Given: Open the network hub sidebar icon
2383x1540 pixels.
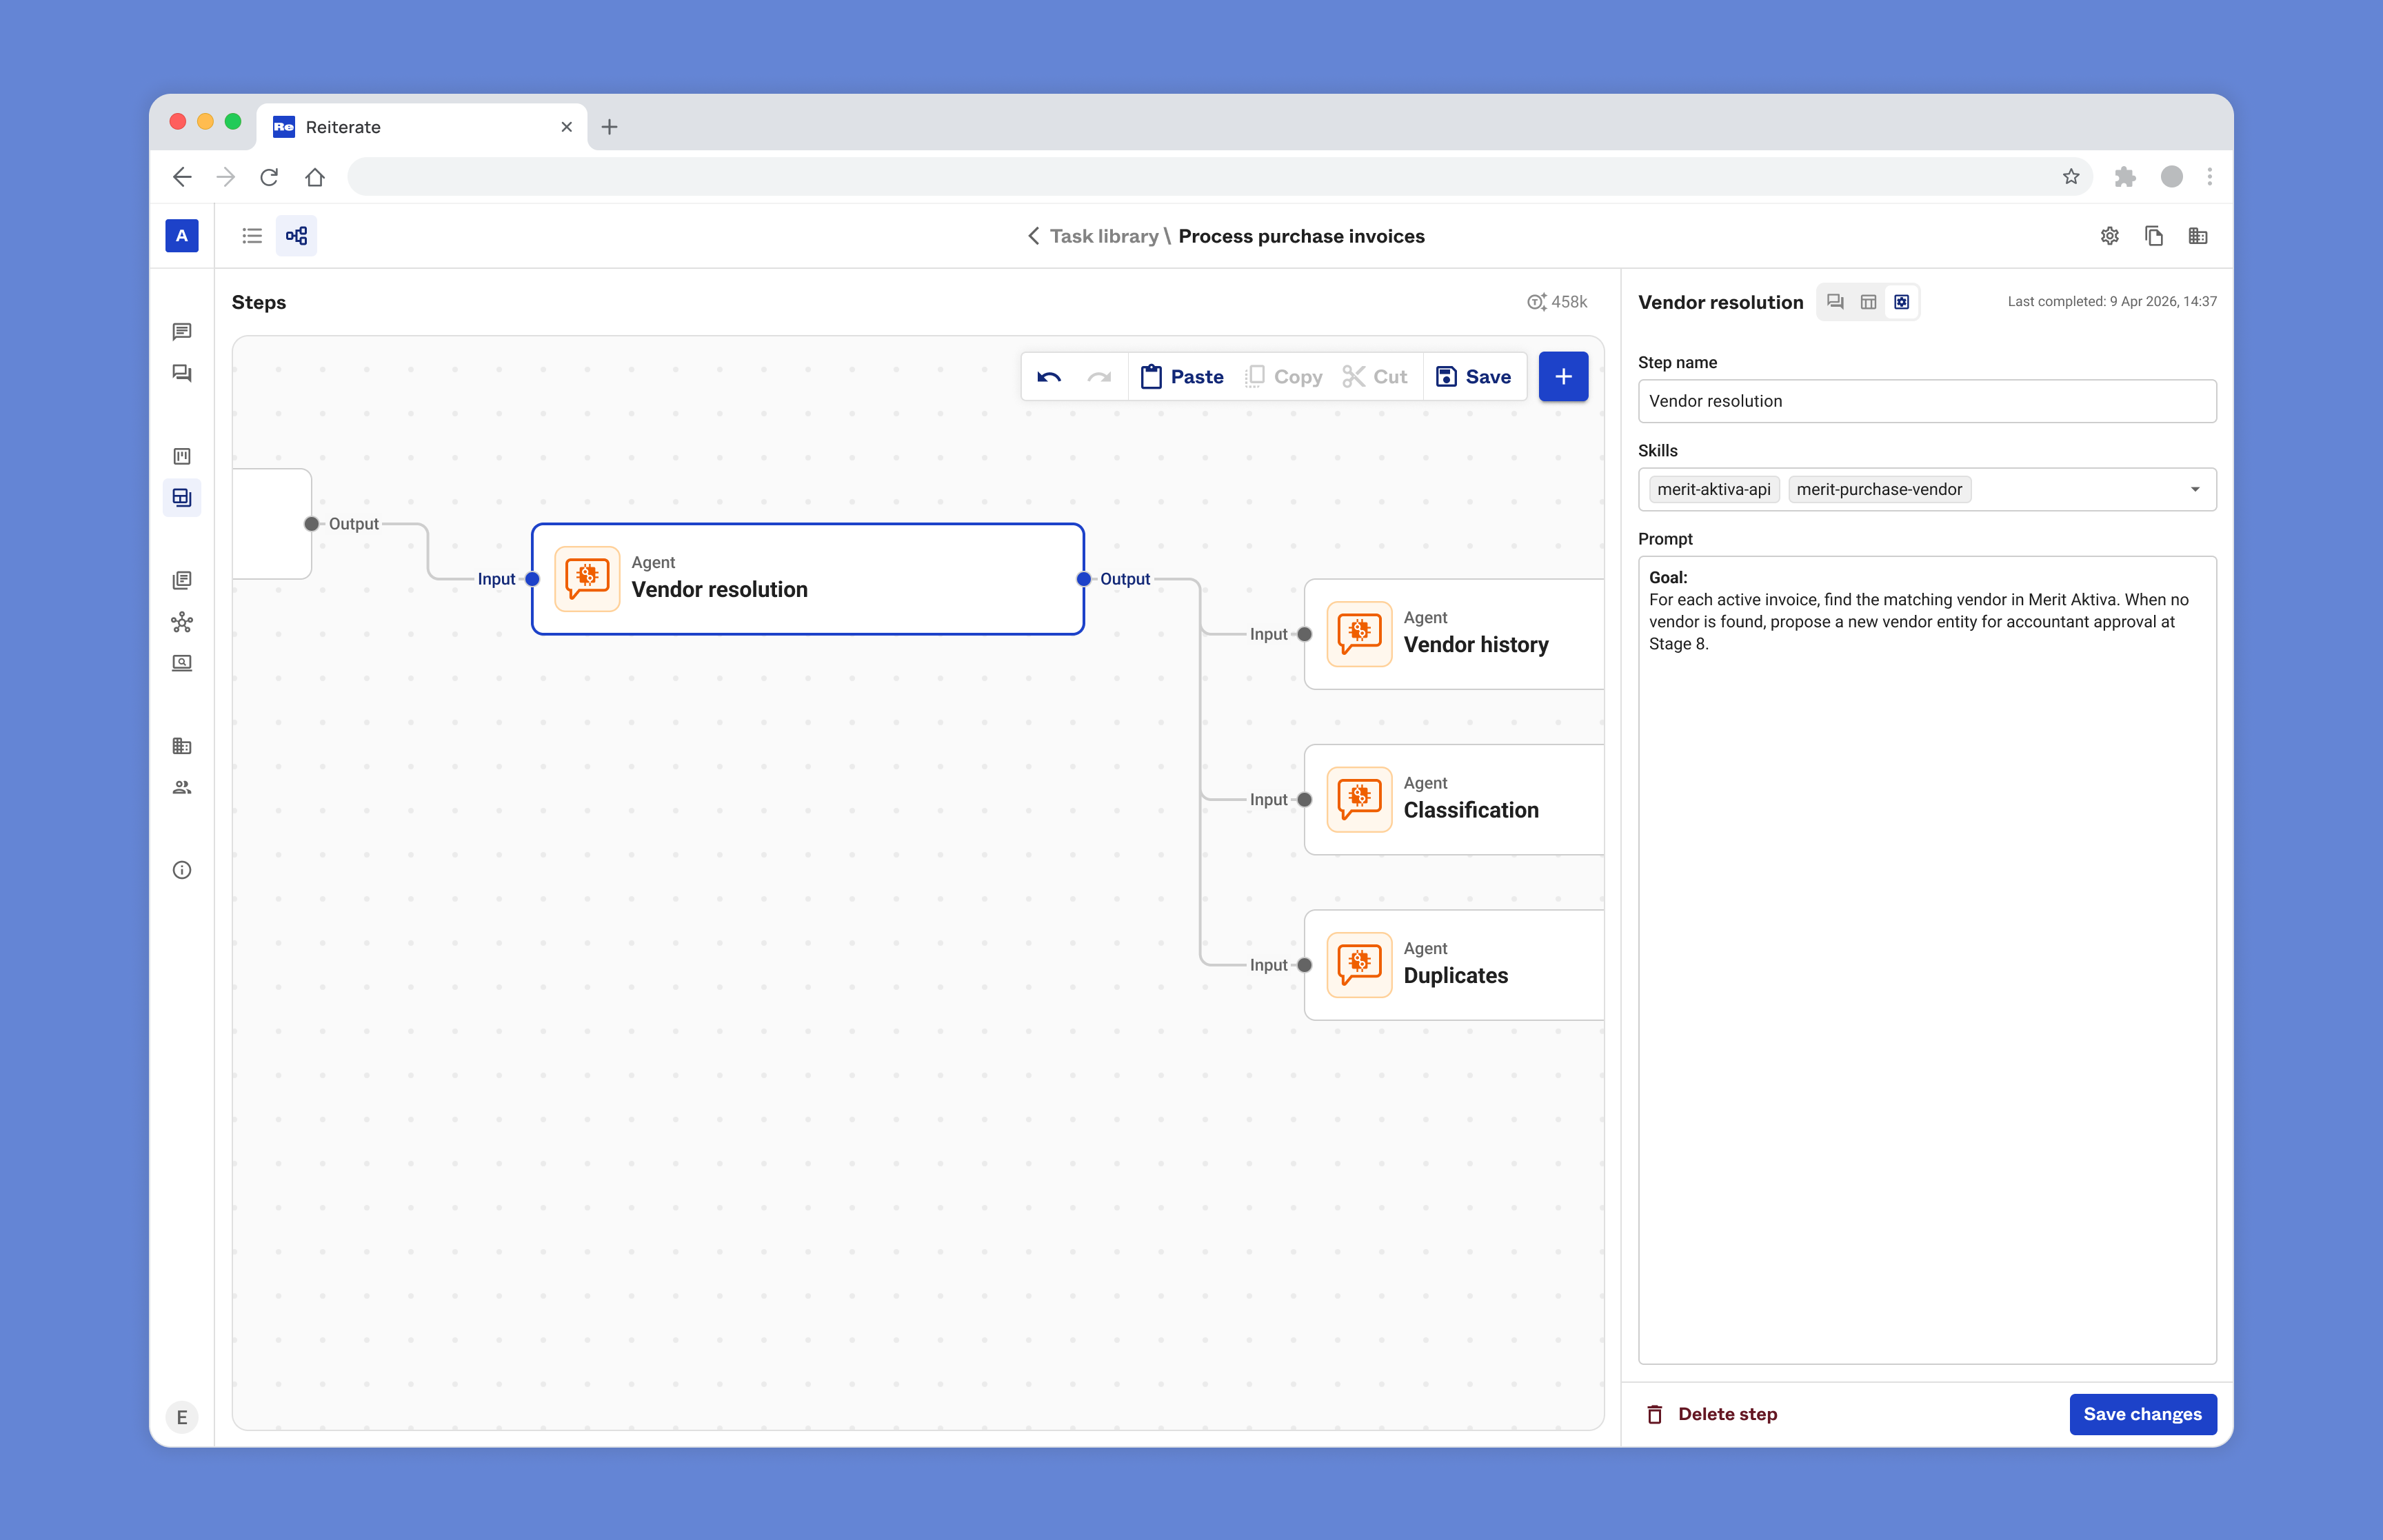Looking at the screenshot, I should tap(181, 622).
